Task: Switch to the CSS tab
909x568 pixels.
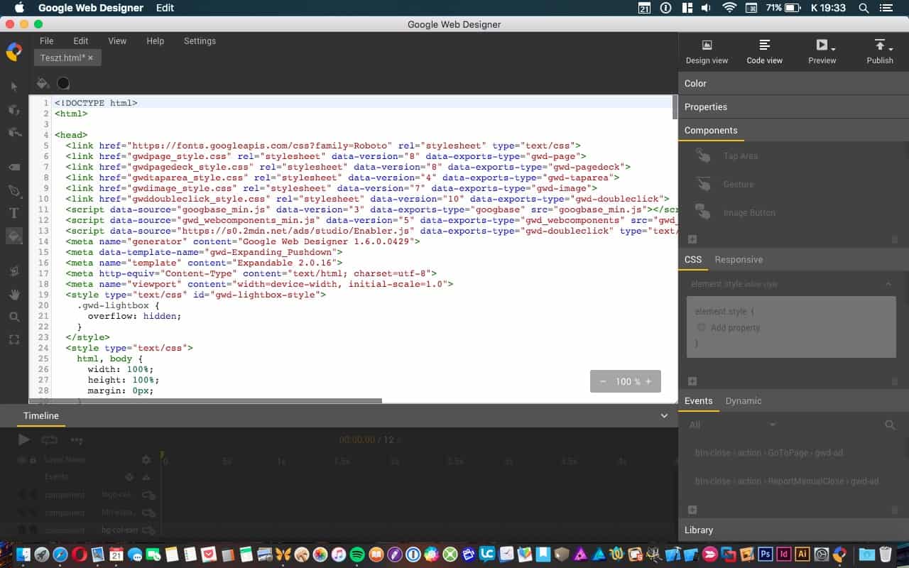Action: [x=693, y=260]
